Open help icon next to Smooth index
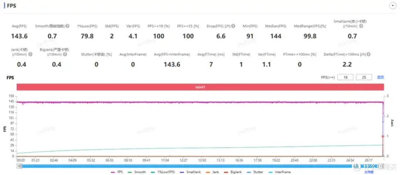Viewport: 400px width, 175px height. (x=67, y=26)
